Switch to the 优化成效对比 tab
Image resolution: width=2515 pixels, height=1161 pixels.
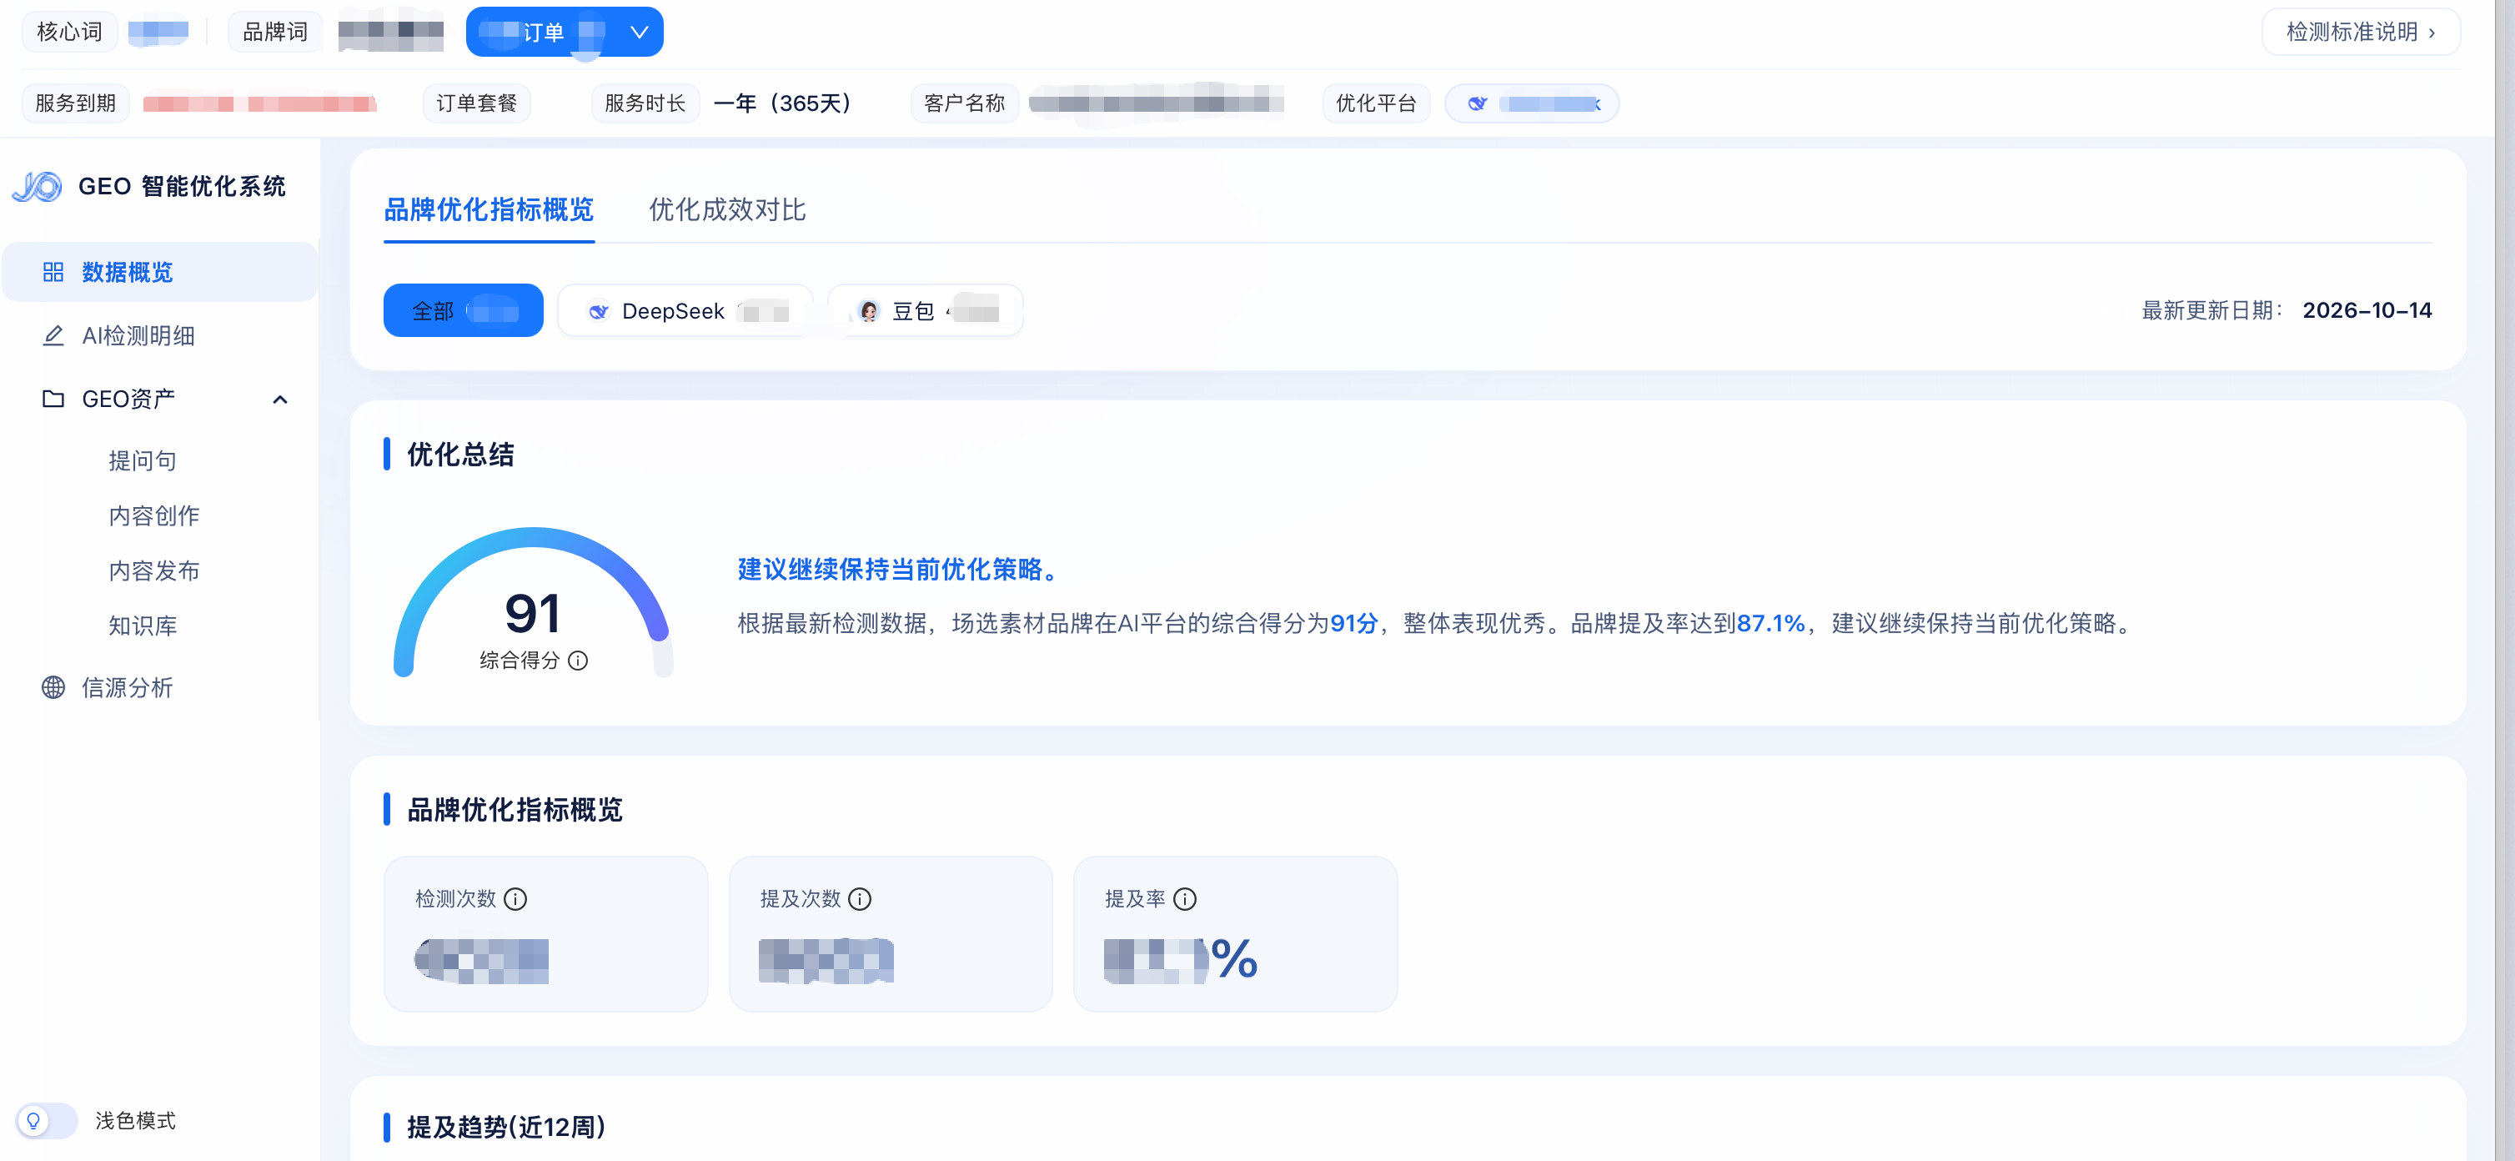(727, 210)
